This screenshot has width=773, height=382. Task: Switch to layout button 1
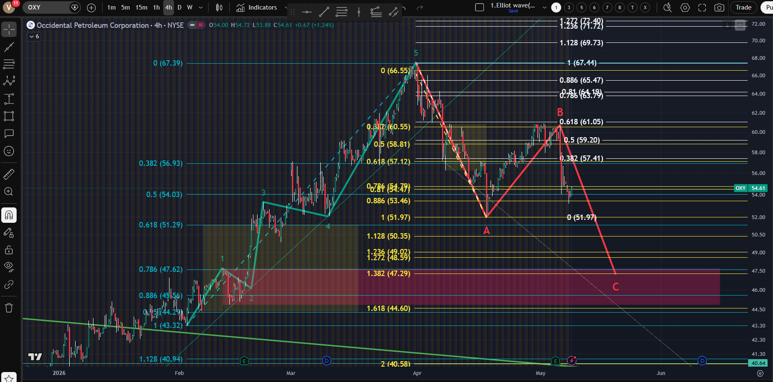pyautogui.click(x=556, y=7)
